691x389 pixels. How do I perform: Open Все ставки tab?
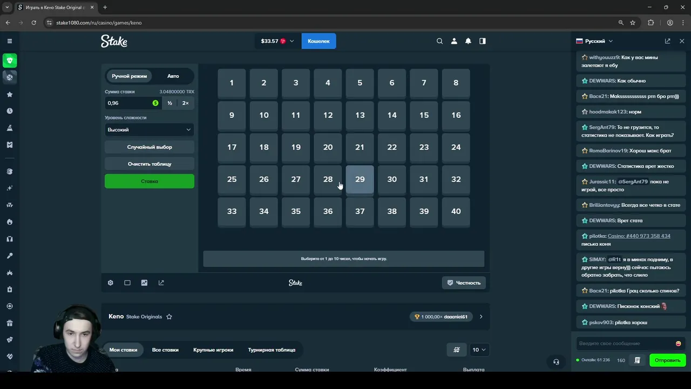[x=165, y=350]
